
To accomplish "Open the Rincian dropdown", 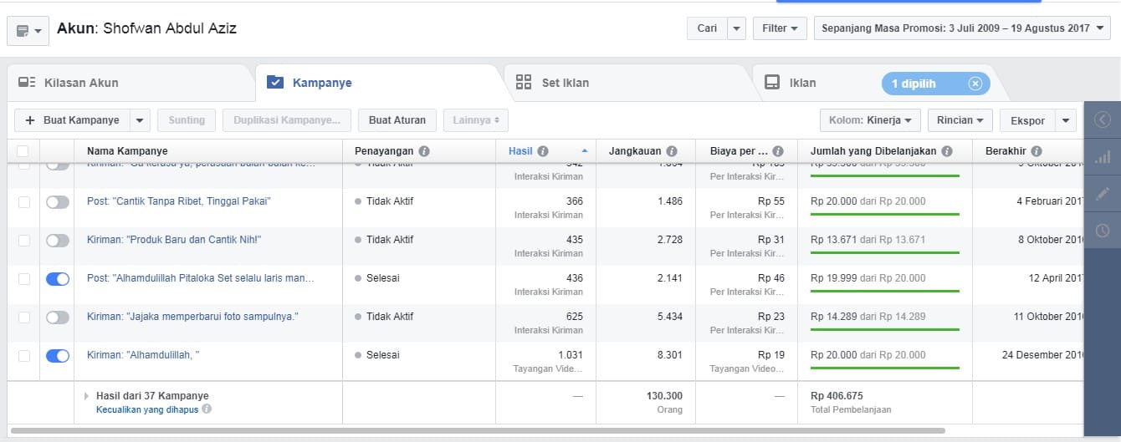I will 960,120.
